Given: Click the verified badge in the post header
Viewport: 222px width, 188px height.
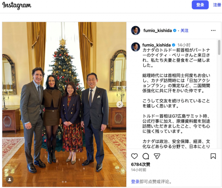Looking at the screenshot, I should coord(175,31).
